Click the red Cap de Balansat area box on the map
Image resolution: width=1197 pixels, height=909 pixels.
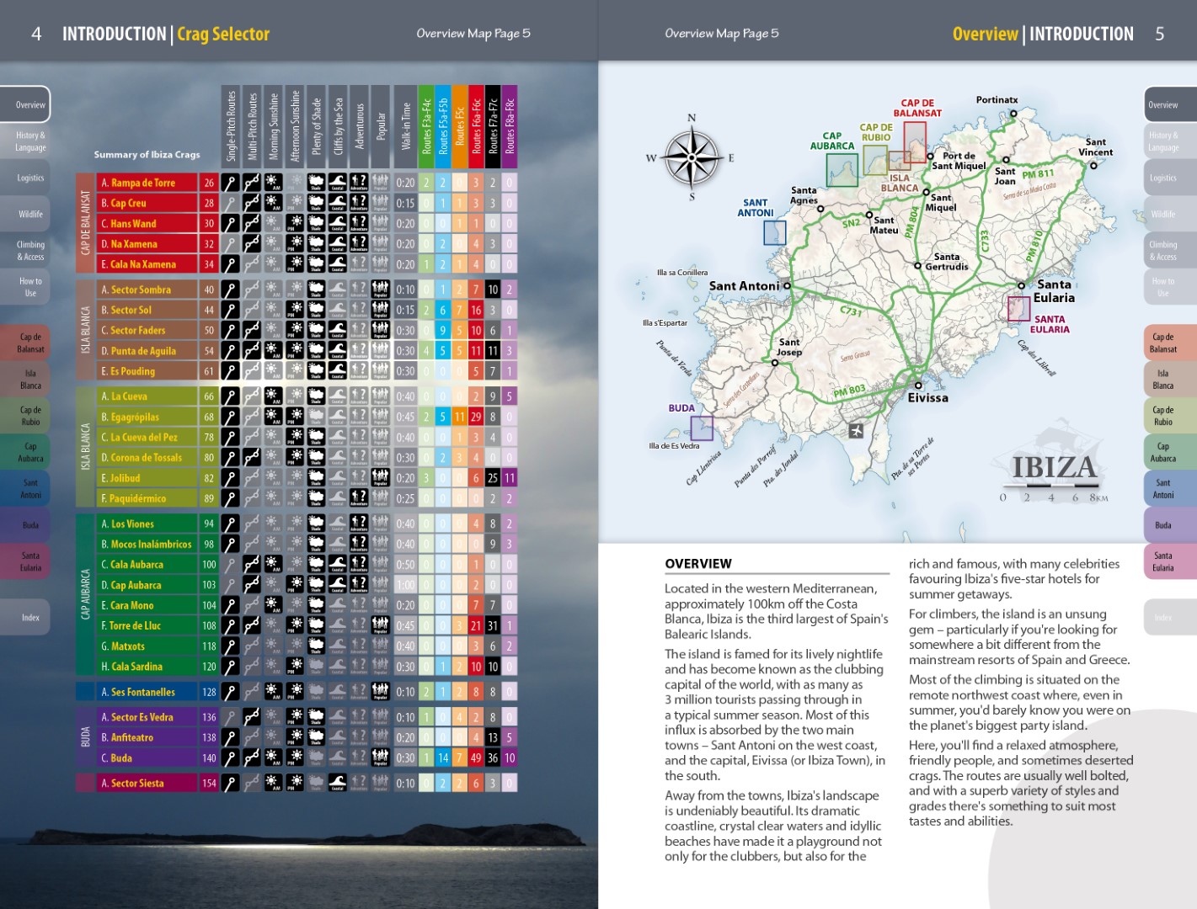(x=915, y=142)
